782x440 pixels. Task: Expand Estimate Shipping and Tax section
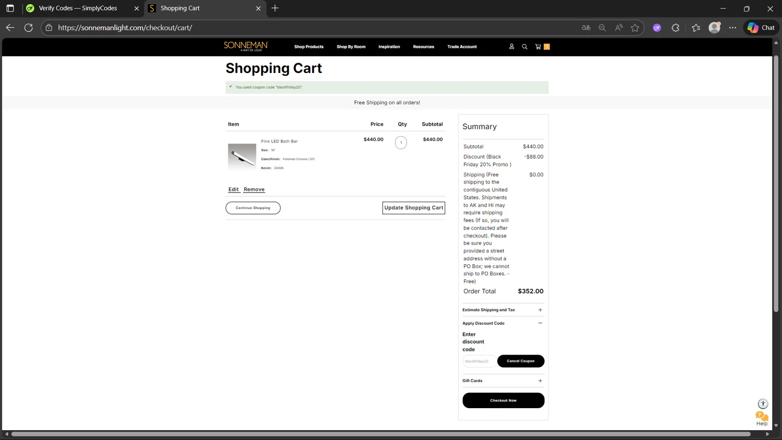[503, 310]
